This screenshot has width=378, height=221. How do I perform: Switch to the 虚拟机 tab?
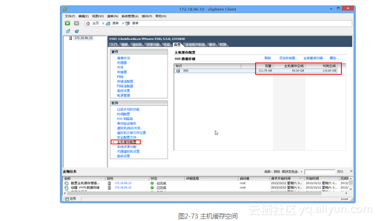pos(137,44)
